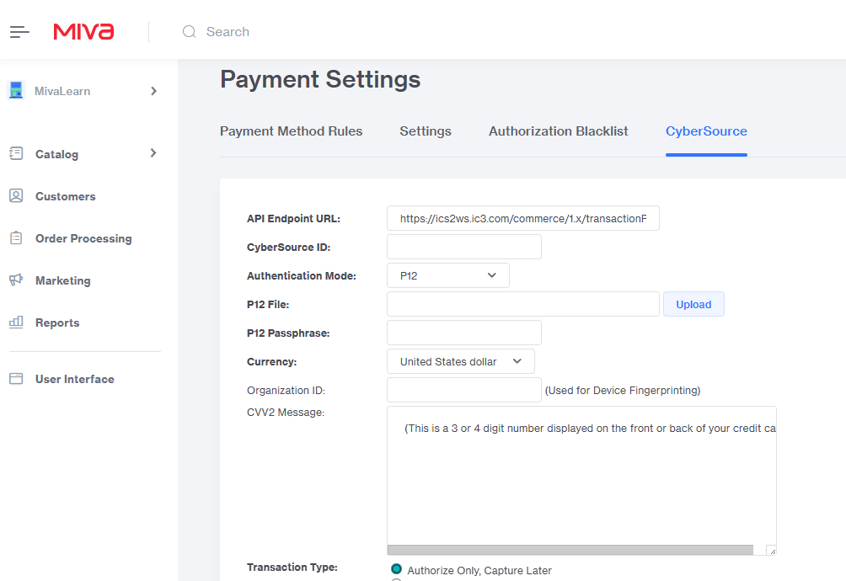Expand the Catalog submenu arrow
Screen dimensions: 846x581
(x=153, y=153)
